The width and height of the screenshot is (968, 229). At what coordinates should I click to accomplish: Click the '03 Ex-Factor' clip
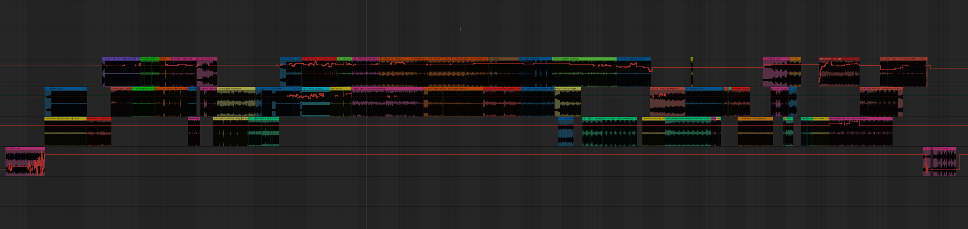[340, 102]
